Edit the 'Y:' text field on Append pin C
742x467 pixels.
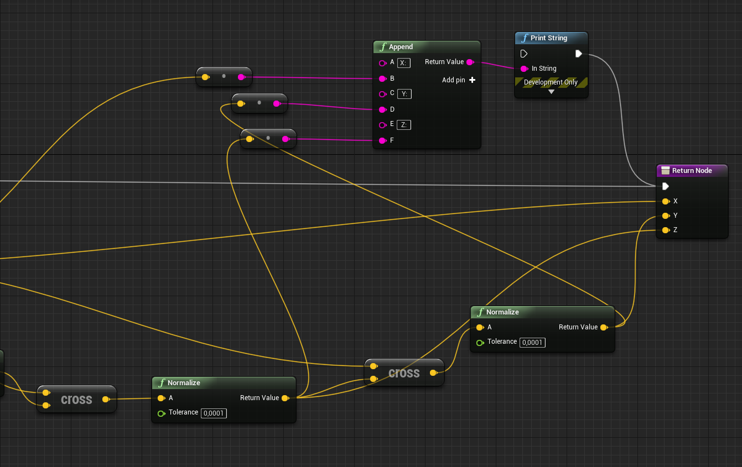click(404, 94)
